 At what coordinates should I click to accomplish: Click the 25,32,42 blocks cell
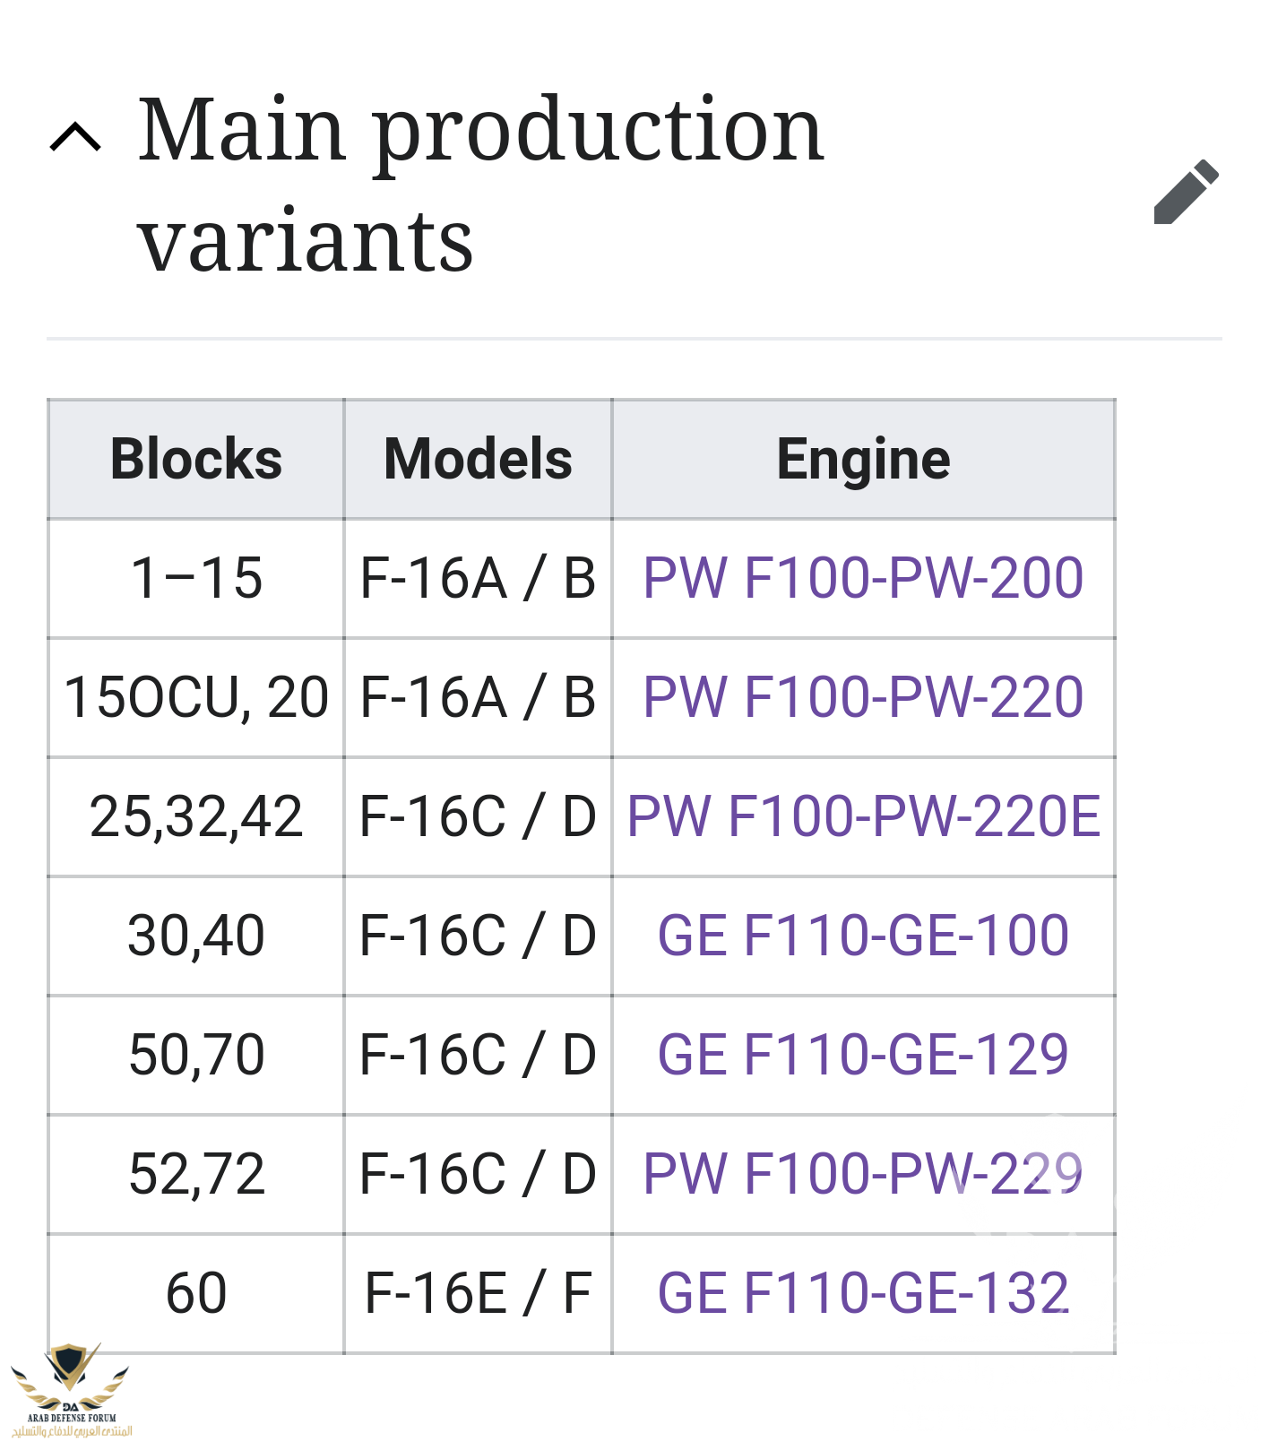point(196,816)
